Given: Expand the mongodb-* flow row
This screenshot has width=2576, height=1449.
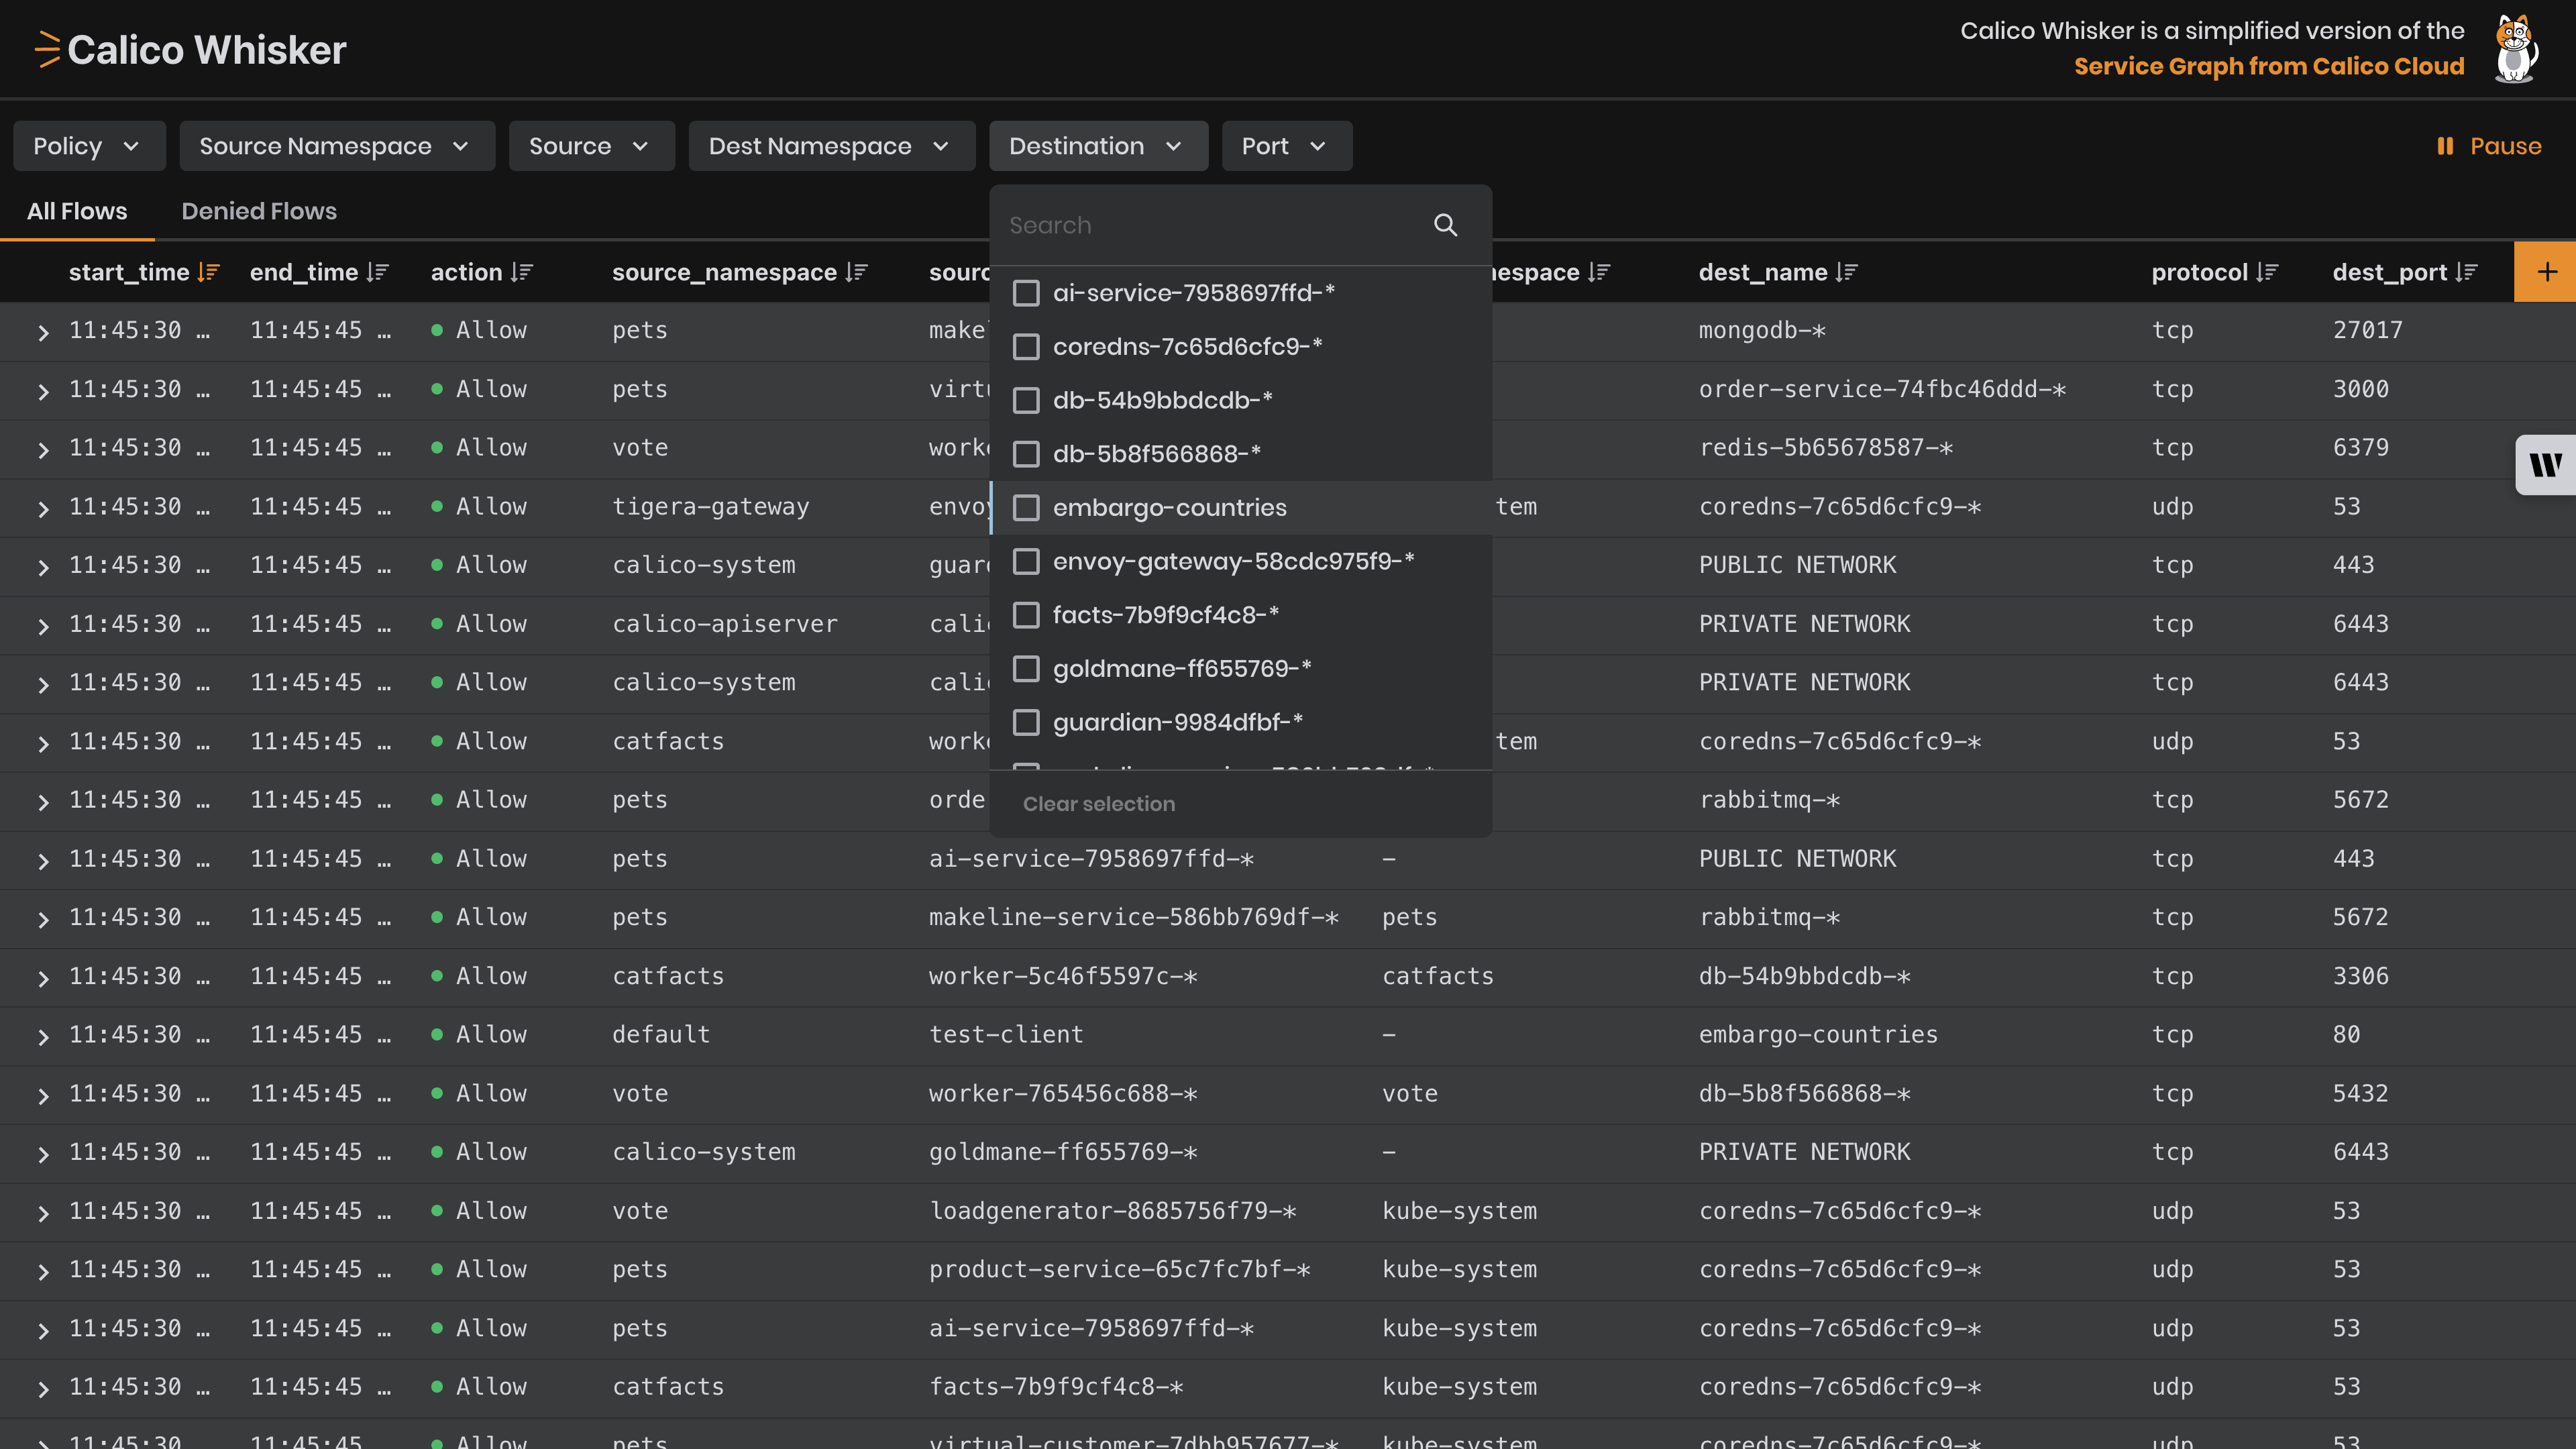Looking at the screenshot, I should coord(42,332).
